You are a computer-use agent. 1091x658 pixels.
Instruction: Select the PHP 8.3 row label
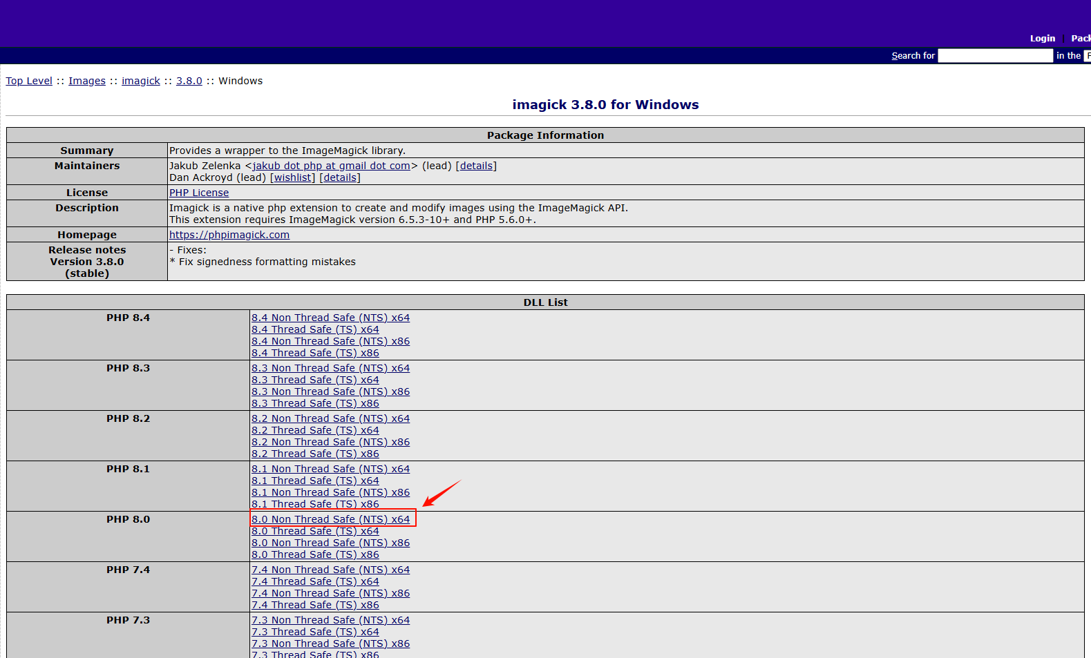[x=128, y=368]
